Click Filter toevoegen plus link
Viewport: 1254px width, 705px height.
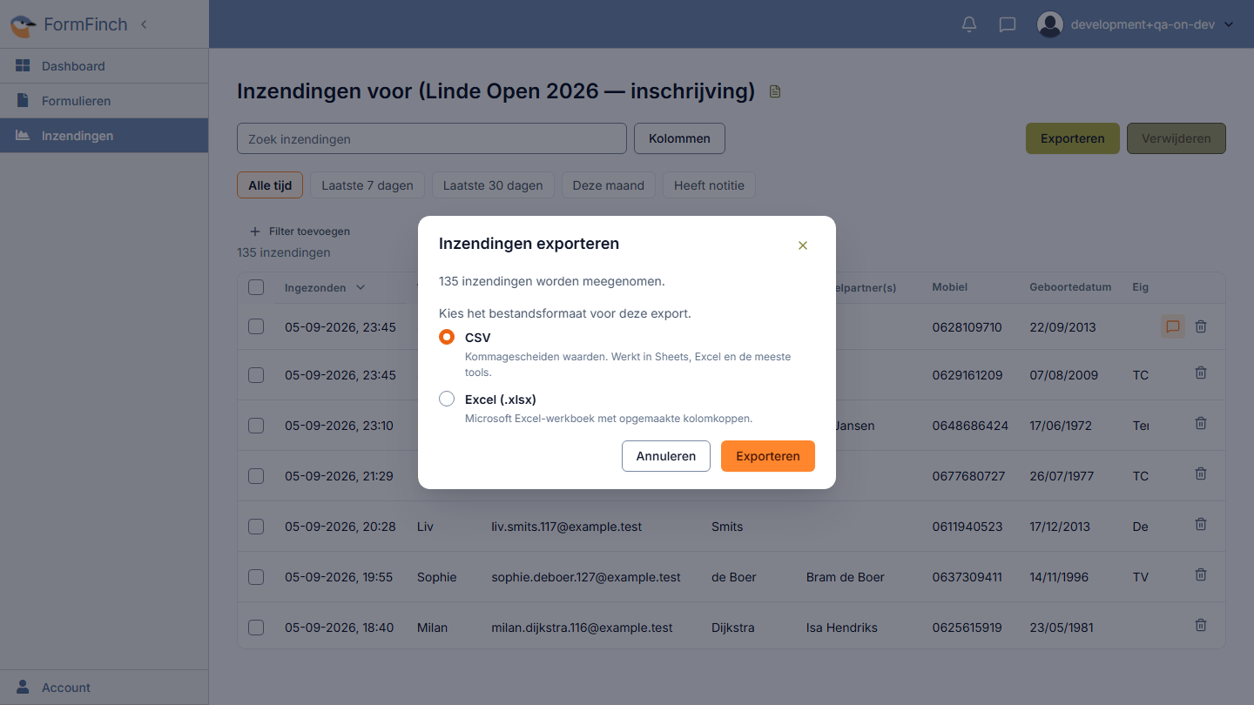[300, 232]
